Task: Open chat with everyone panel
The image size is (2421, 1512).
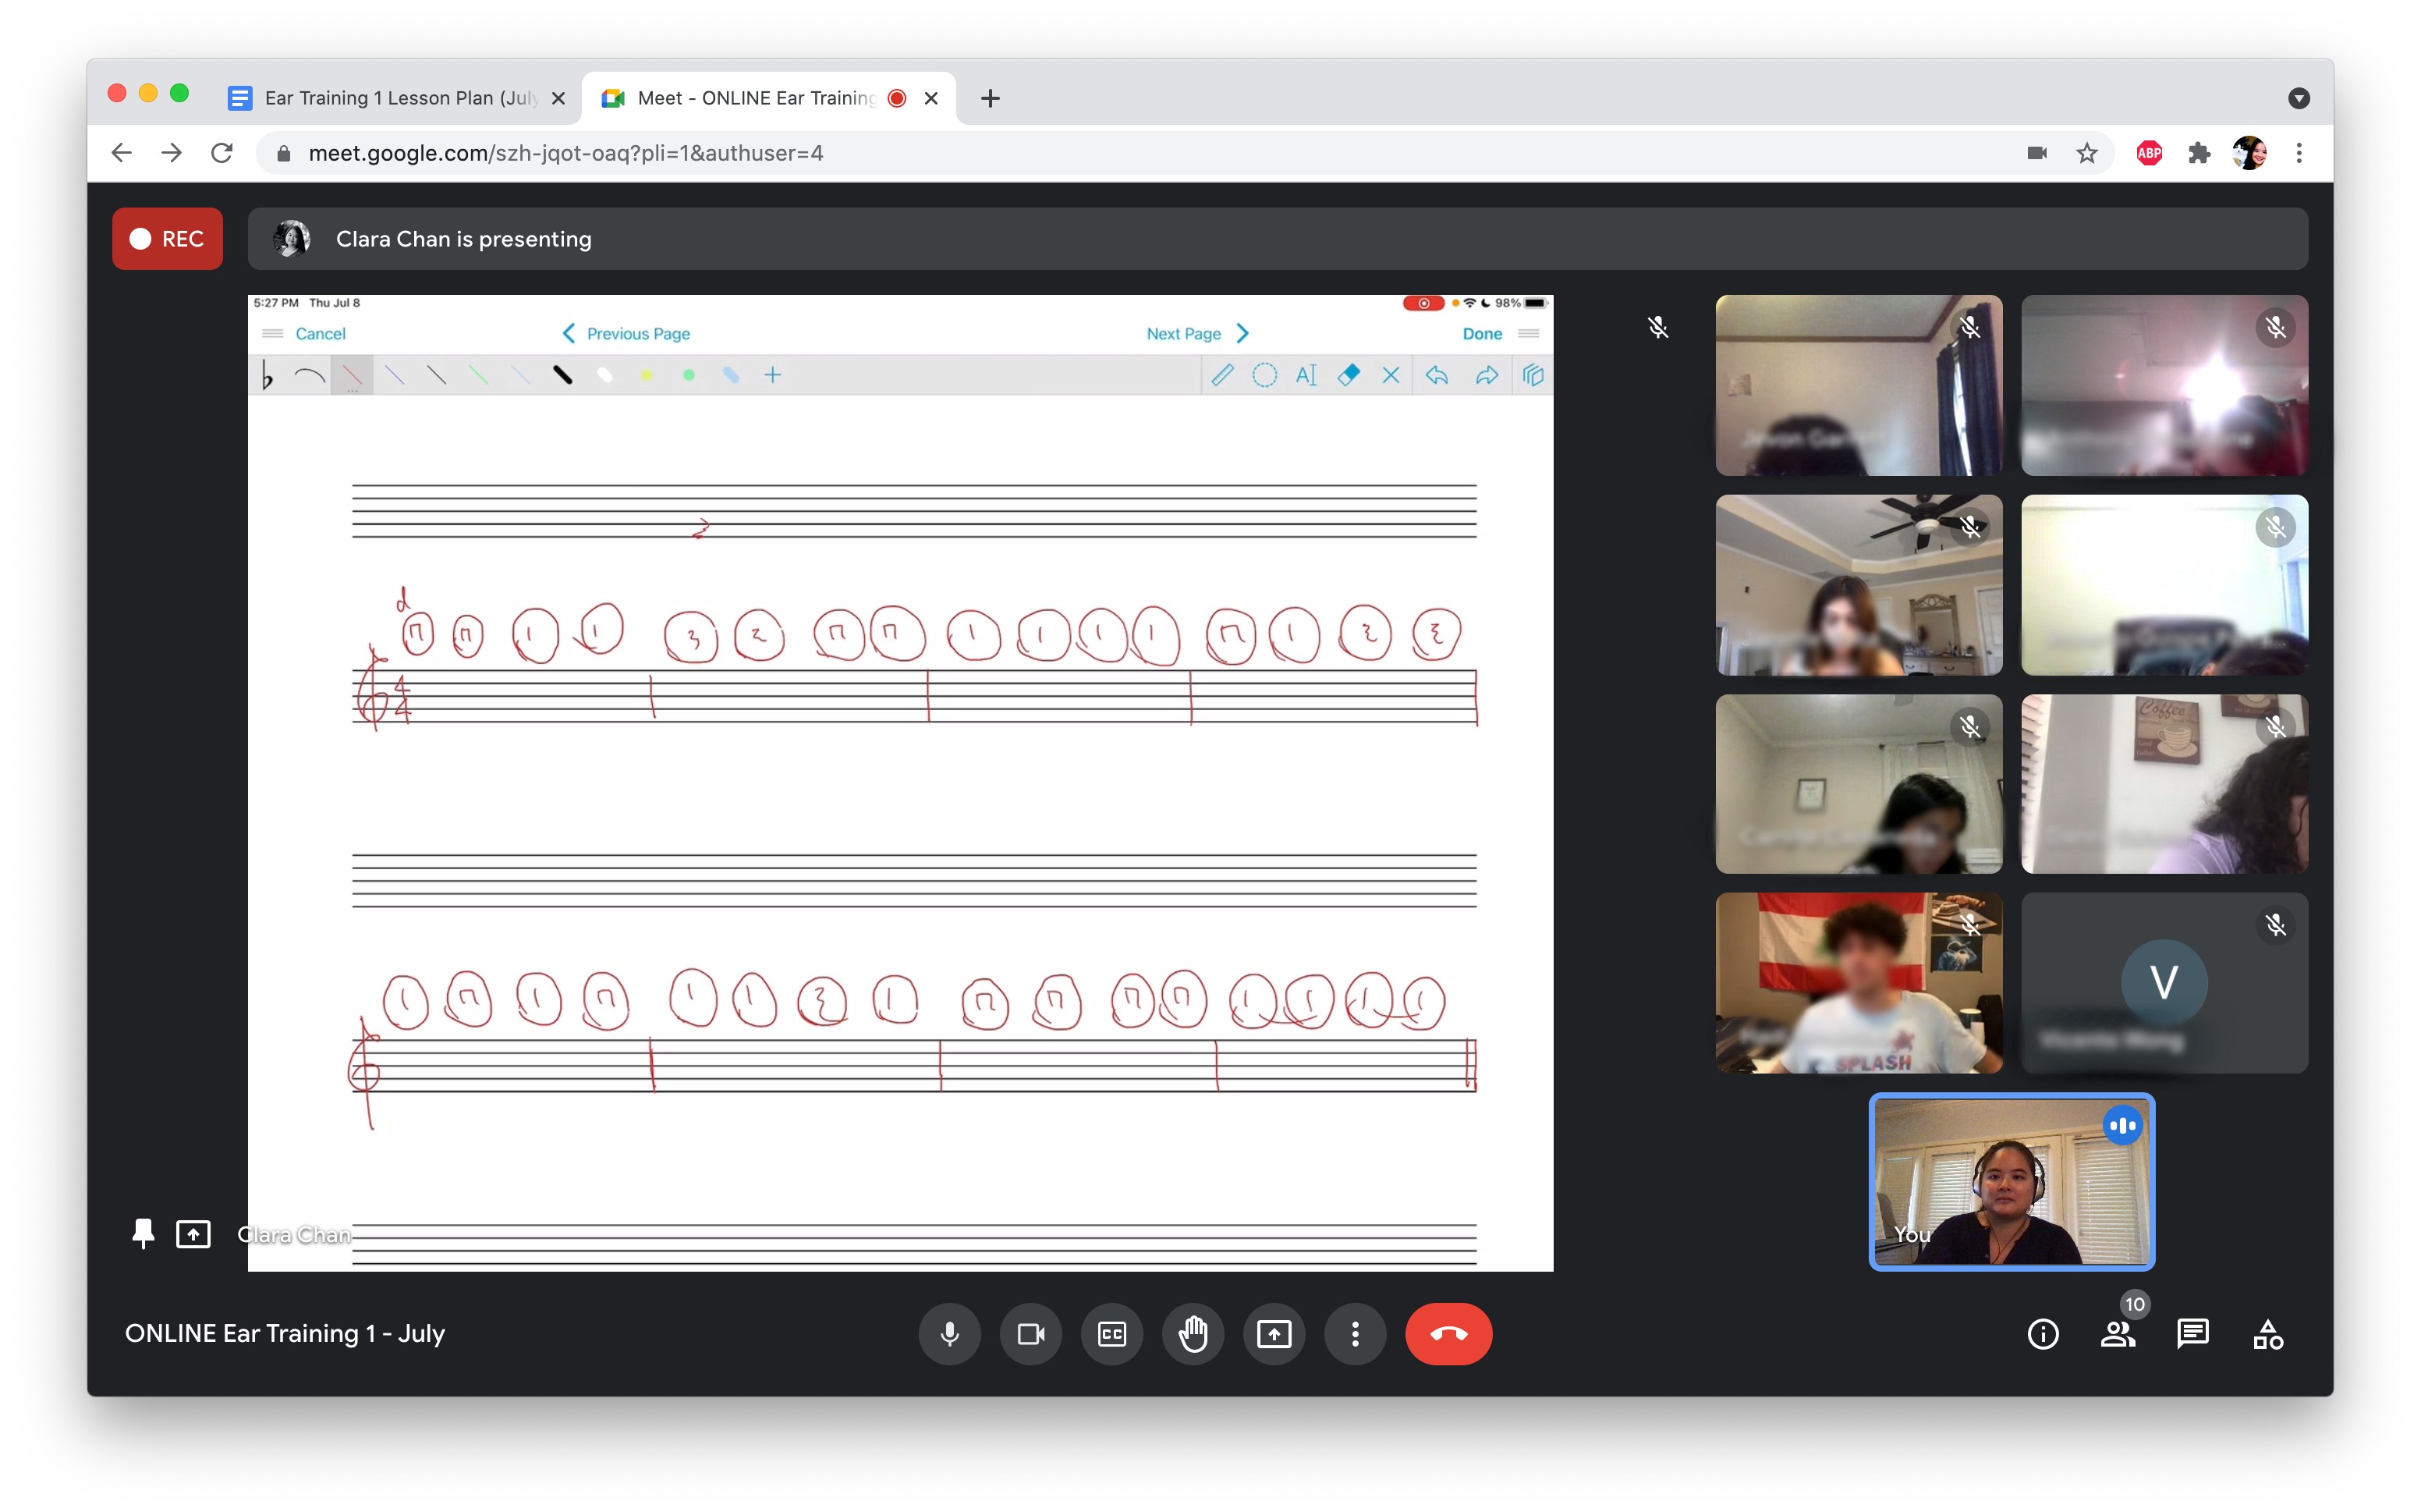Action: tap(2192, 1334)
